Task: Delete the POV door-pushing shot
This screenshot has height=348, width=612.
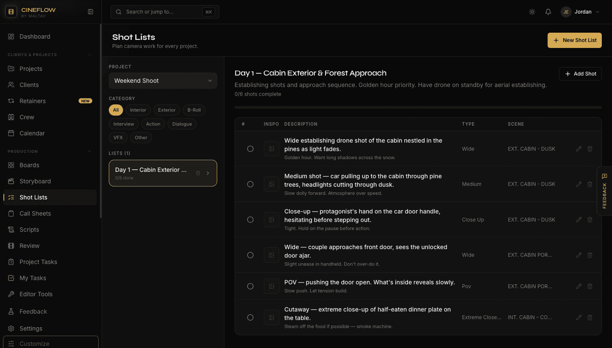Action: (590, 286)
